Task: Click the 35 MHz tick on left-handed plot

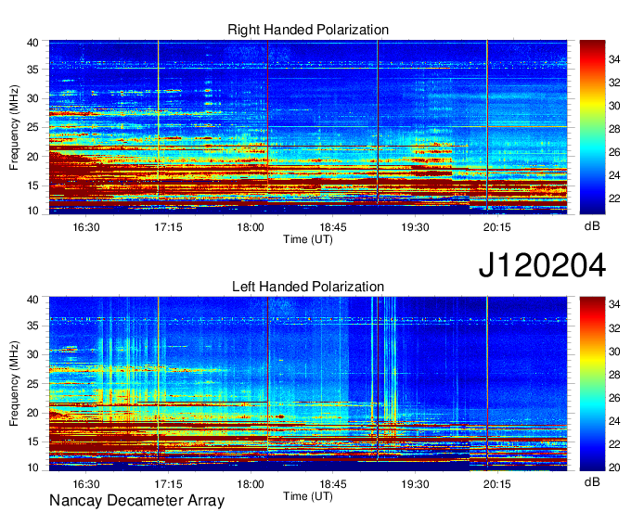Action: coord(32,326)
